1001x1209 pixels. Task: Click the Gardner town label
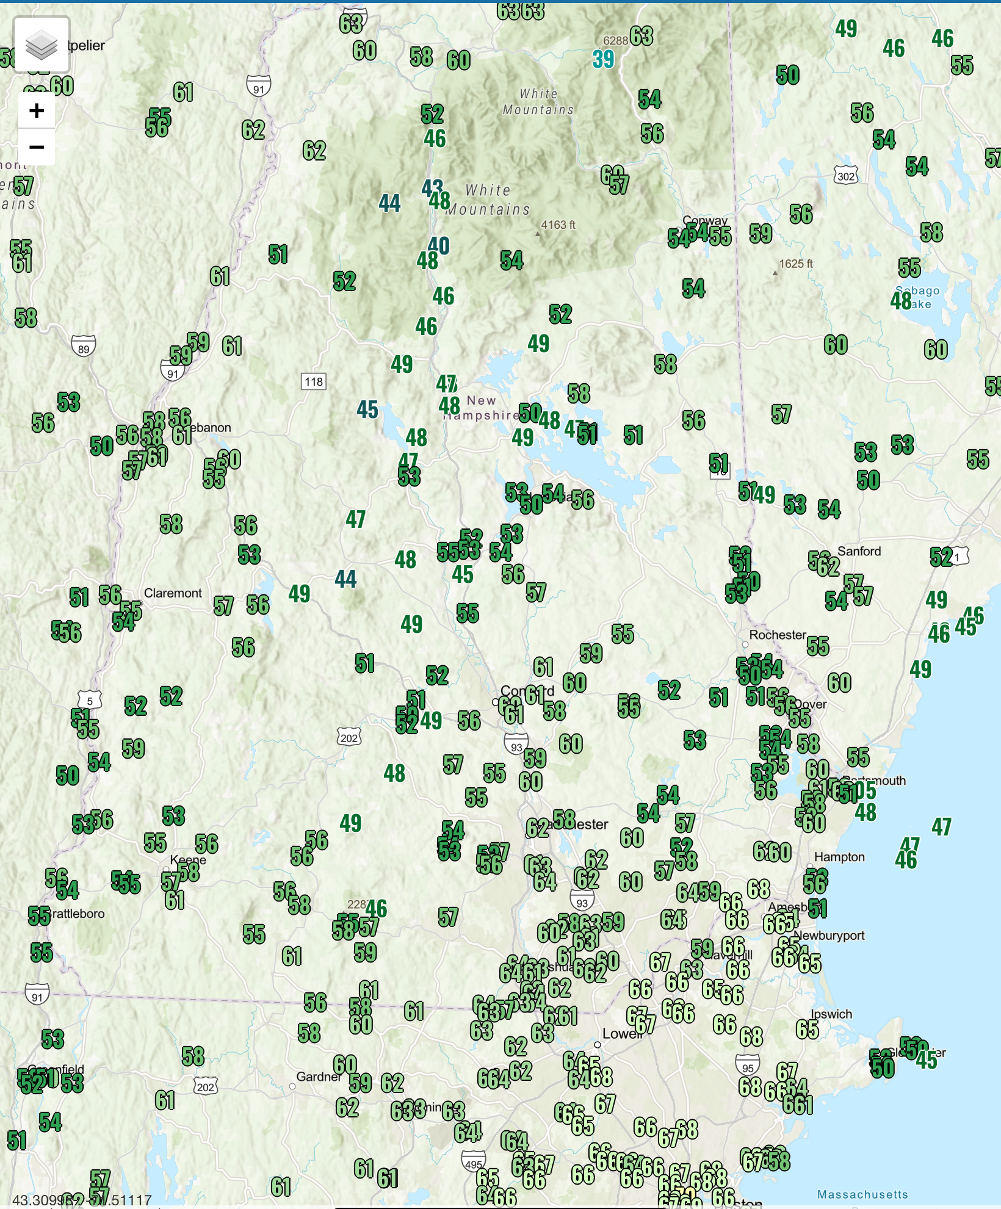pos(319,1077)
